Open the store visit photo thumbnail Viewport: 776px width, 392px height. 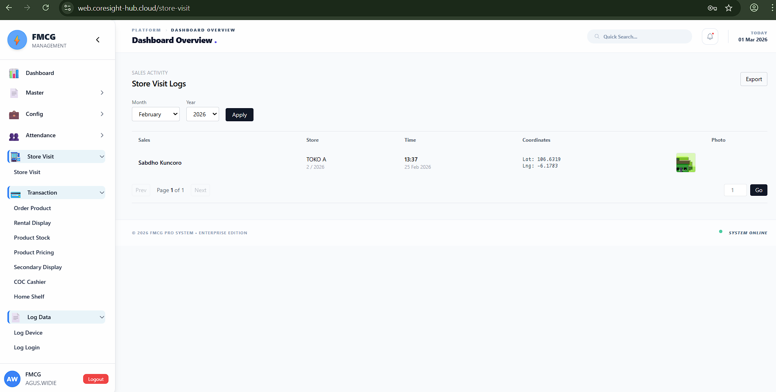686,163
